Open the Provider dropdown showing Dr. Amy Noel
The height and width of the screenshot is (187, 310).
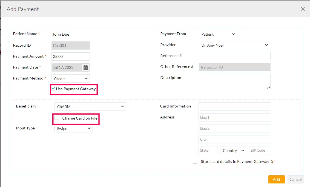pos(234,45)
